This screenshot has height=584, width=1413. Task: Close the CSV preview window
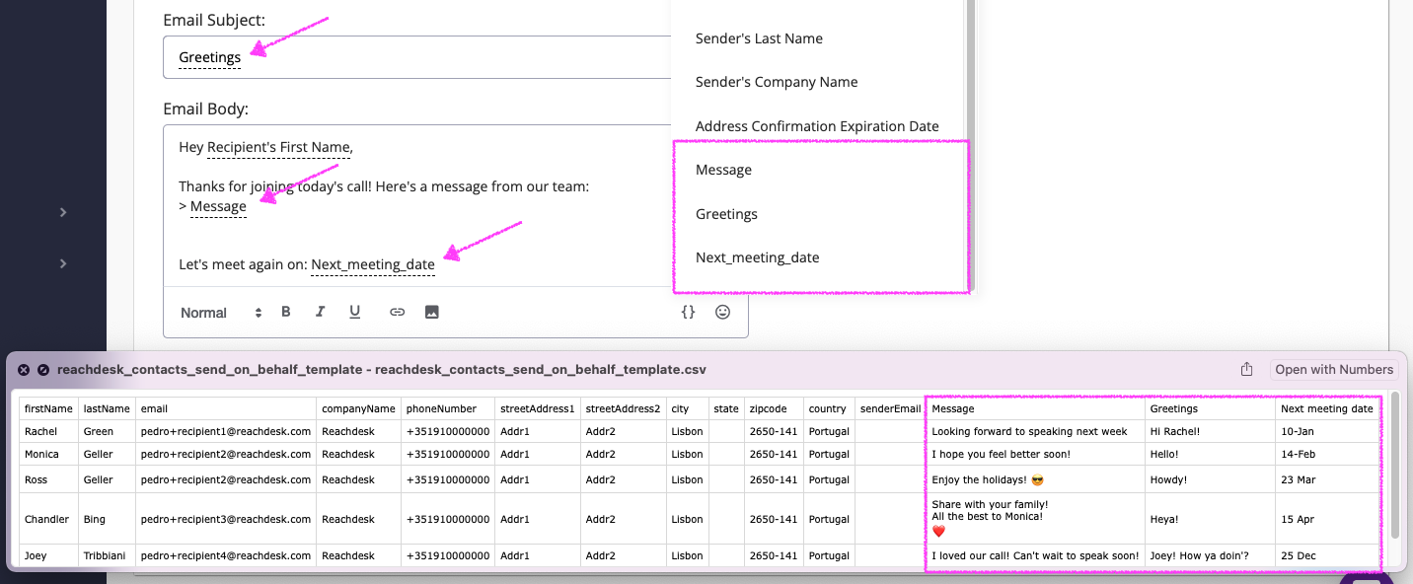[24, 369]
